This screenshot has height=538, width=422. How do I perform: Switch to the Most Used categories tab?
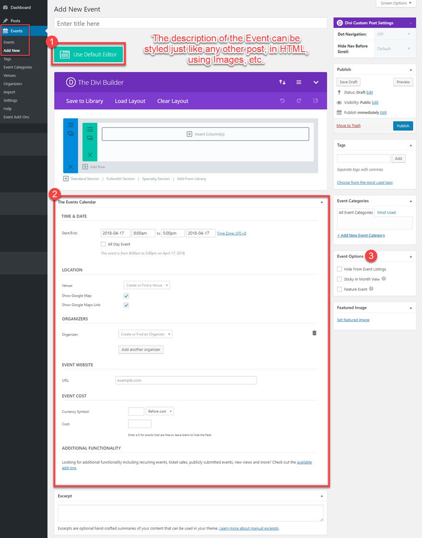(x=387, y=213)
